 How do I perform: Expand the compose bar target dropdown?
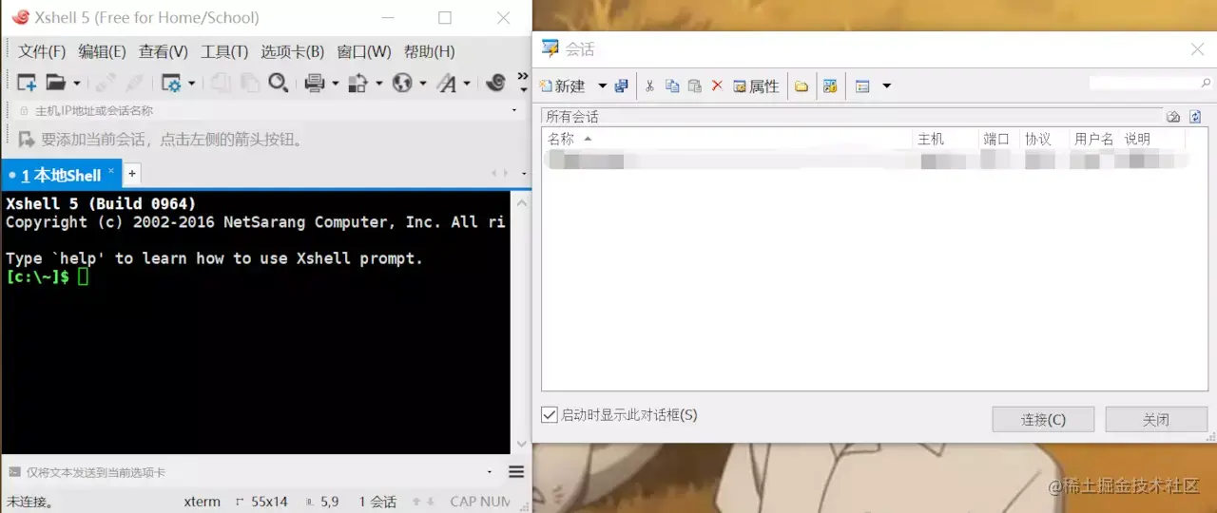(x=490, y=472)
